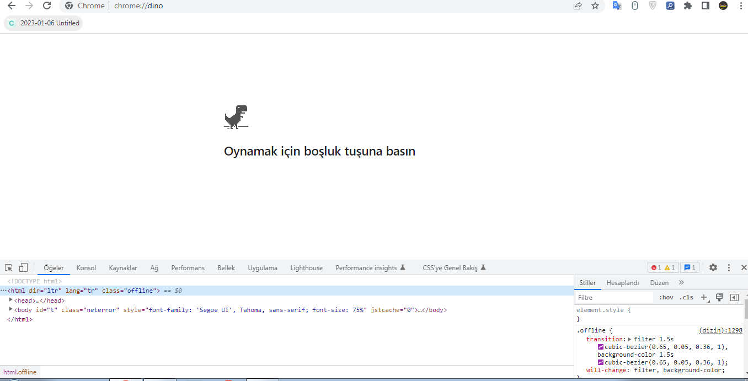Toggle the device toolbar emulation
The width and height of the screenshot is (748, 381).
point(23,267)
